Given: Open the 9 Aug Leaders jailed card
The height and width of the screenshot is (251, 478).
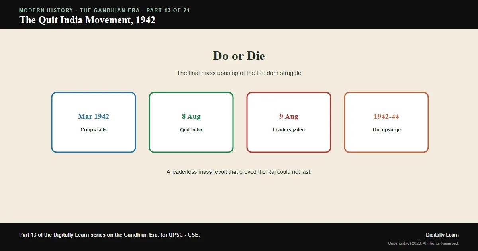Looking at the screenshot, I should click(x=289, y=122).
